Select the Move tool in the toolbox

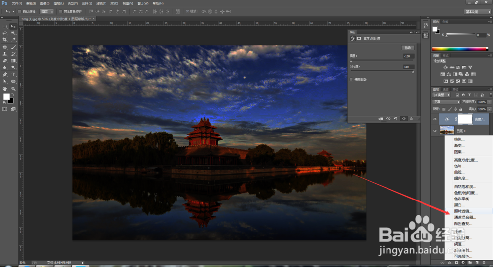coord(13,27)
